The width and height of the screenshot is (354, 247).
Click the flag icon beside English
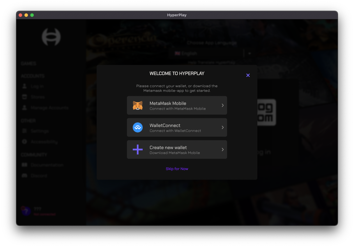point(177,53)
